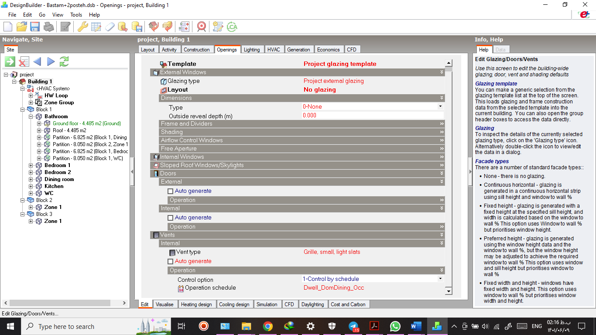Click the Glazing type icon
The image size is (596, 335).
[x=164, y=81]
